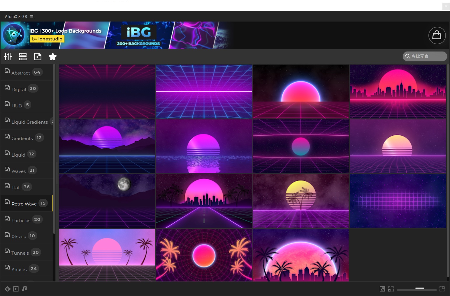Image resolution: width=450 pixels, height=296 pixels.
Task: Select the Liquid Gradients category
Action: [27, 122]
